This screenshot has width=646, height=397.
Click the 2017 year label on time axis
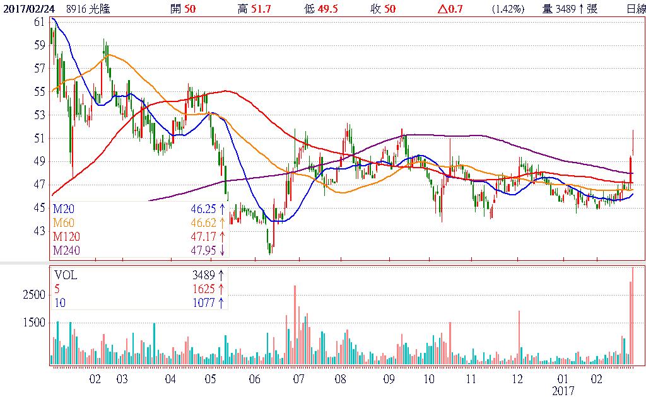pos(563,391)
